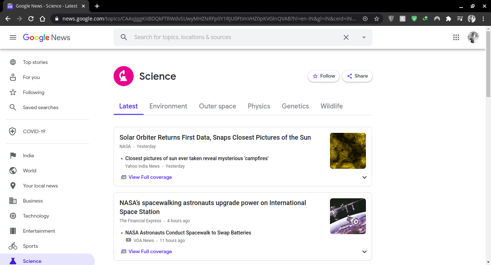Open the browser home page
This screenshot has width=491, height=265.
pos(42,19)
